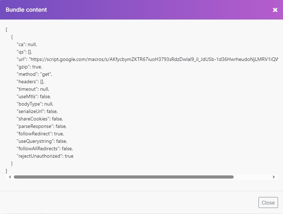This screenshot has width=283, height=214.
Task: Select the "gzip": true line
Action: click(x=29, y=67)
